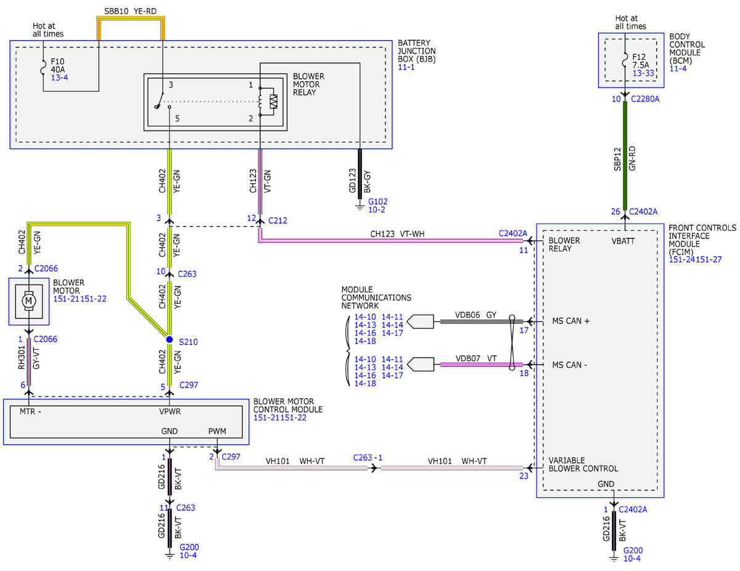Click the "MODULE COMMUNICATIONS NETWORK" heading
The height and width of the screenshot is (571, 740).
click(x=376, y=298)
